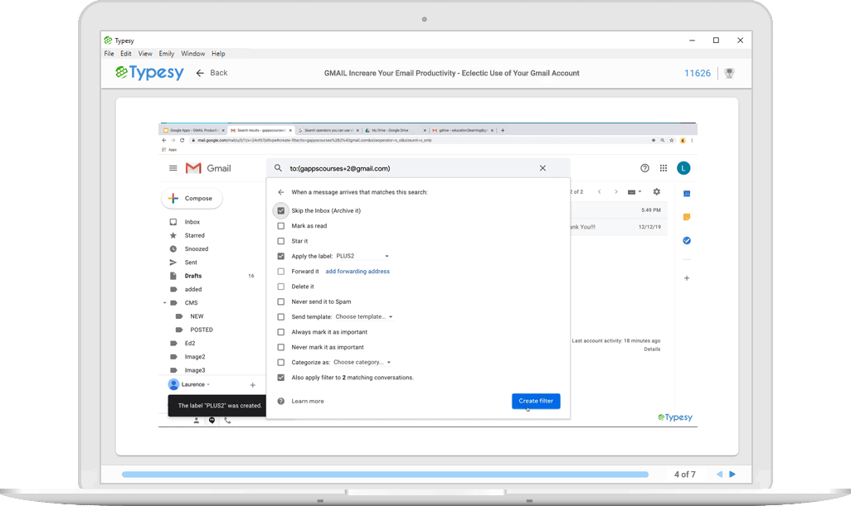Enable 'Never send it to Spam'
The width and height of the screenshot is (851, 506).
click(x=280, y=301)
